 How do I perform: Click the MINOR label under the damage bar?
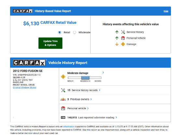click(71, 81)
